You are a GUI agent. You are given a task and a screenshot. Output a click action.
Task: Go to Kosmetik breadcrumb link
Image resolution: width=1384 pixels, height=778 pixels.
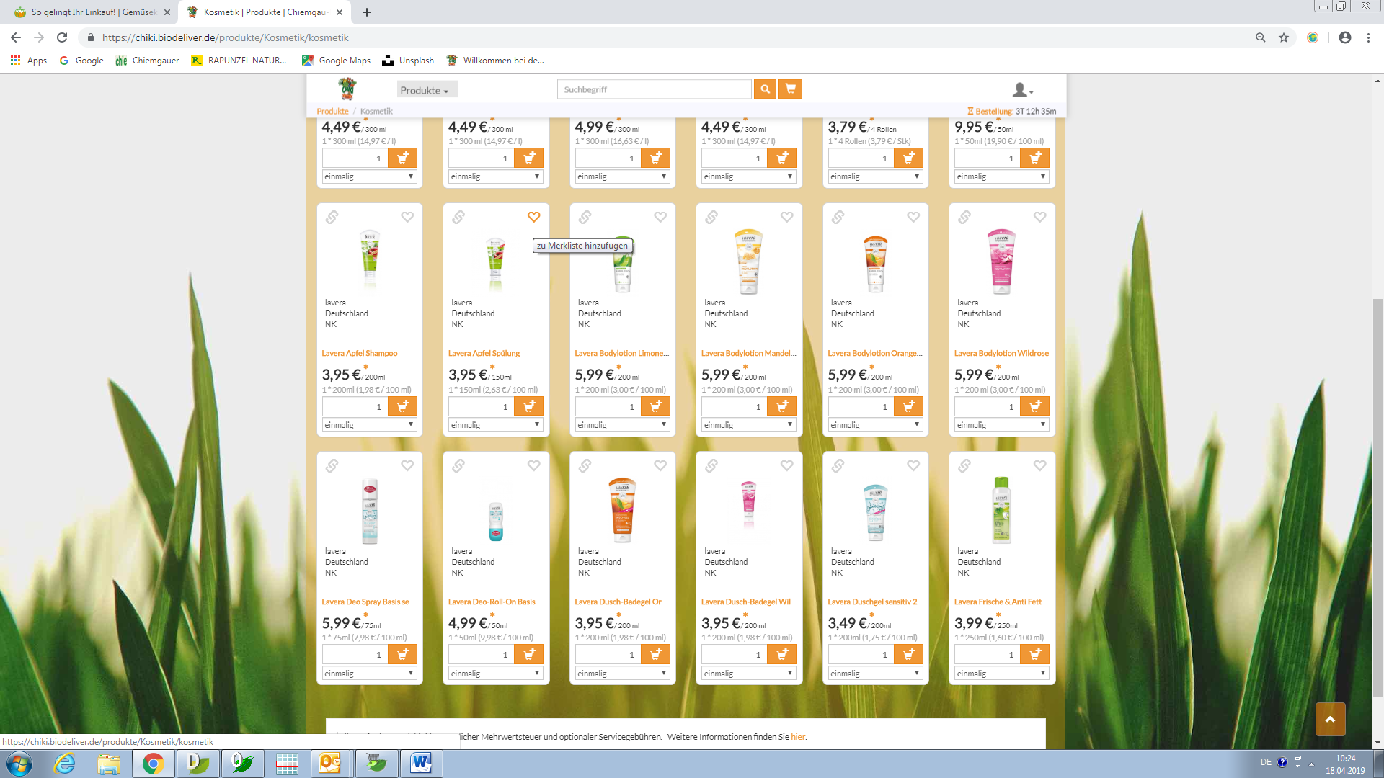[x=376, y=112]
